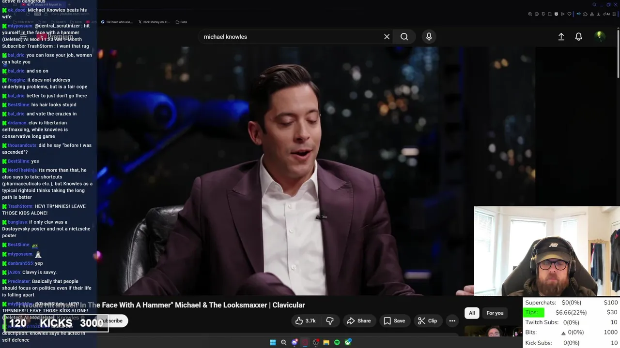Screen dimensions: 620x348
Task: Start voice search with the microphone
Action: [x=429, y=37]
